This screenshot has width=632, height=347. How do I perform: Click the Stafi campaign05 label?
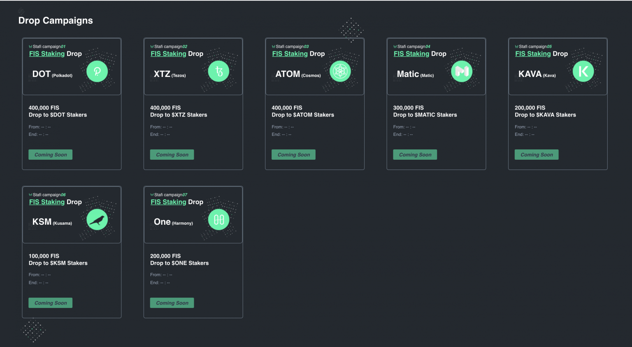(x=535, y=47)
